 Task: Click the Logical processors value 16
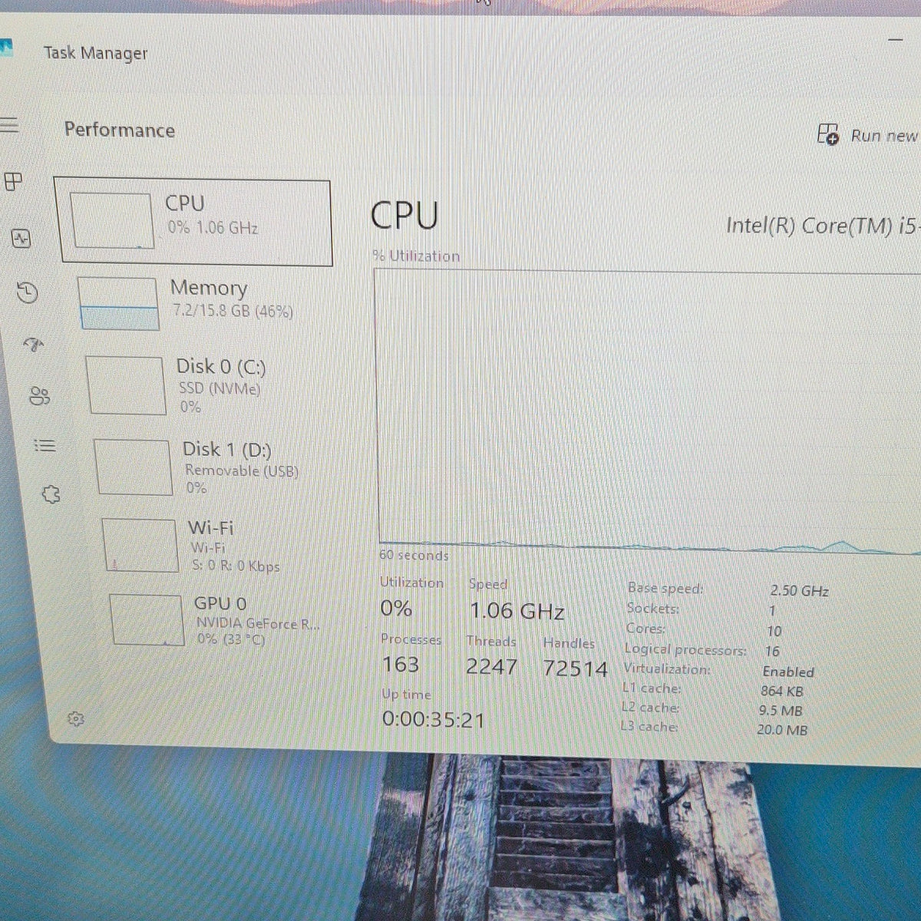click(772, 652)
